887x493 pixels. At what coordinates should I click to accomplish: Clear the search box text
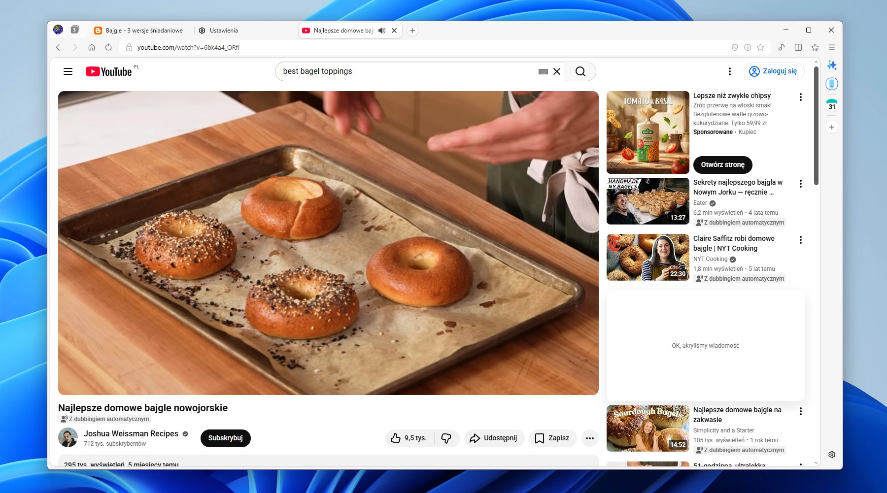tap(557, 71)
